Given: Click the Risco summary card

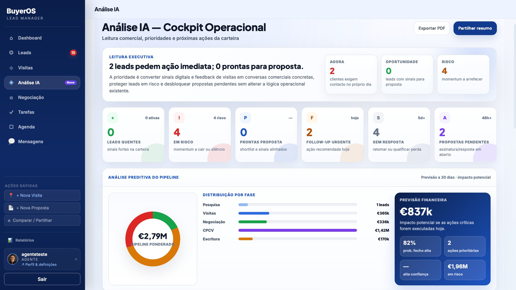Looking at the screenshot, I should [463, 75].
